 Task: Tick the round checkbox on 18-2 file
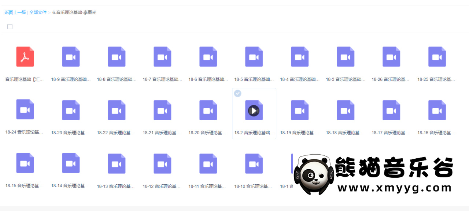coord(238,94)
